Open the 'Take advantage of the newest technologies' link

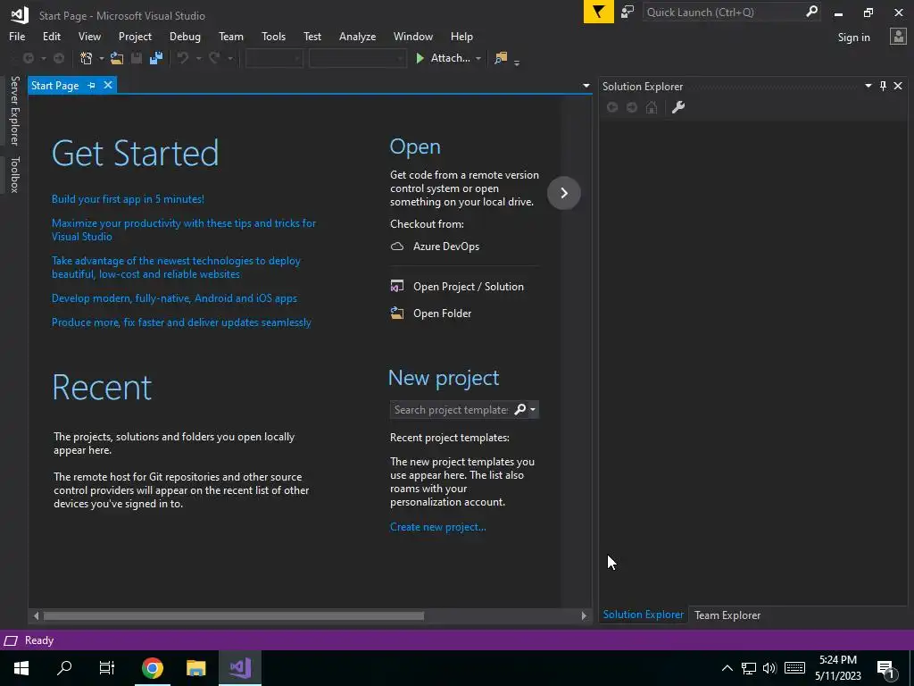[176, 267]
